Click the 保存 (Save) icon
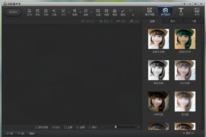This screenshot has height=137, width=206. coord(38,12)
